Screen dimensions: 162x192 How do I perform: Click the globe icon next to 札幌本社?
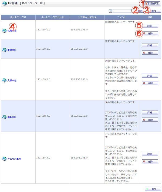tap(4, 31)
